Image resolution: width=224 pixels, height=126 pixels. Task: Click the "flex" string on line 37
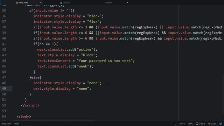point(93,22)
